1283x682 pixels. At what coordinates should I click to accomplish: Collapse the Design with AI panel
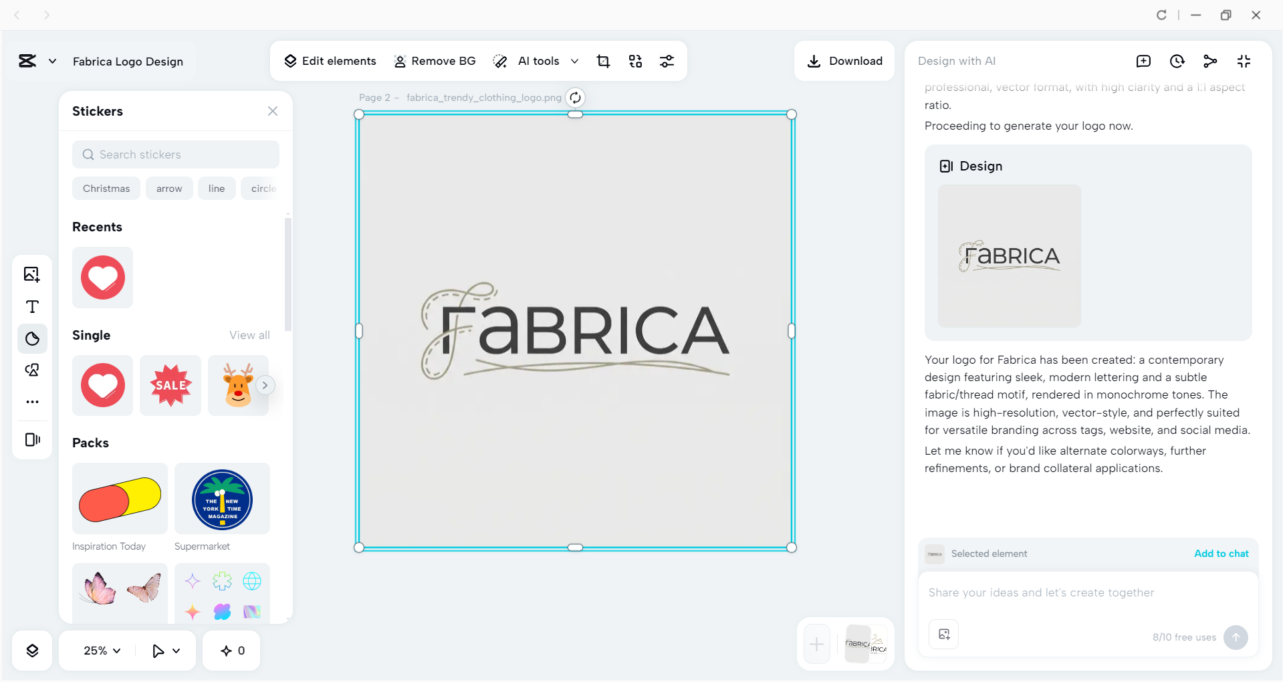[x=1244, y=61]
